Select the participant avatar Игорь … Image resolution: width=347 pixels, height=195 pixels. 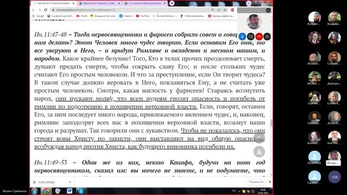pos(335,157)
